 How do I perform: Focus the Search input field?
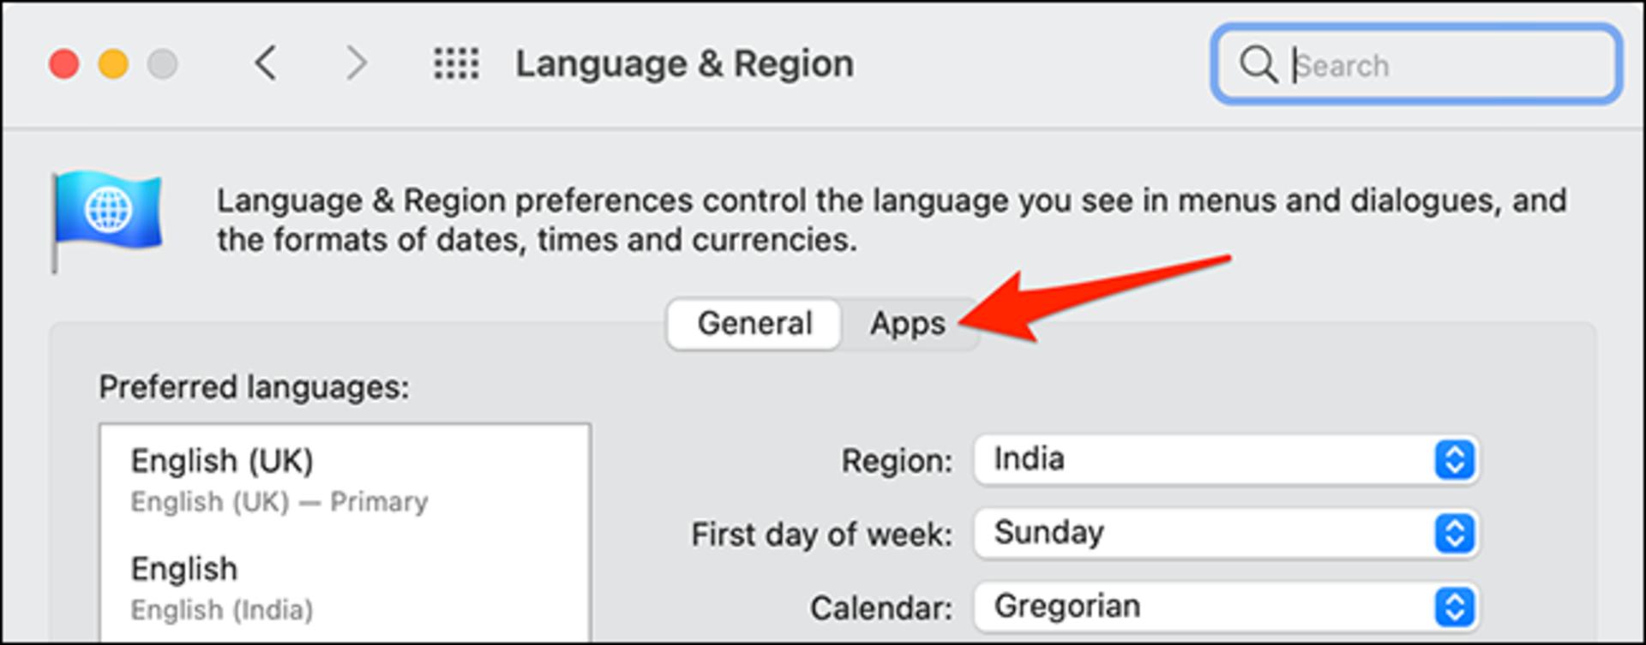coord(1415,64)
